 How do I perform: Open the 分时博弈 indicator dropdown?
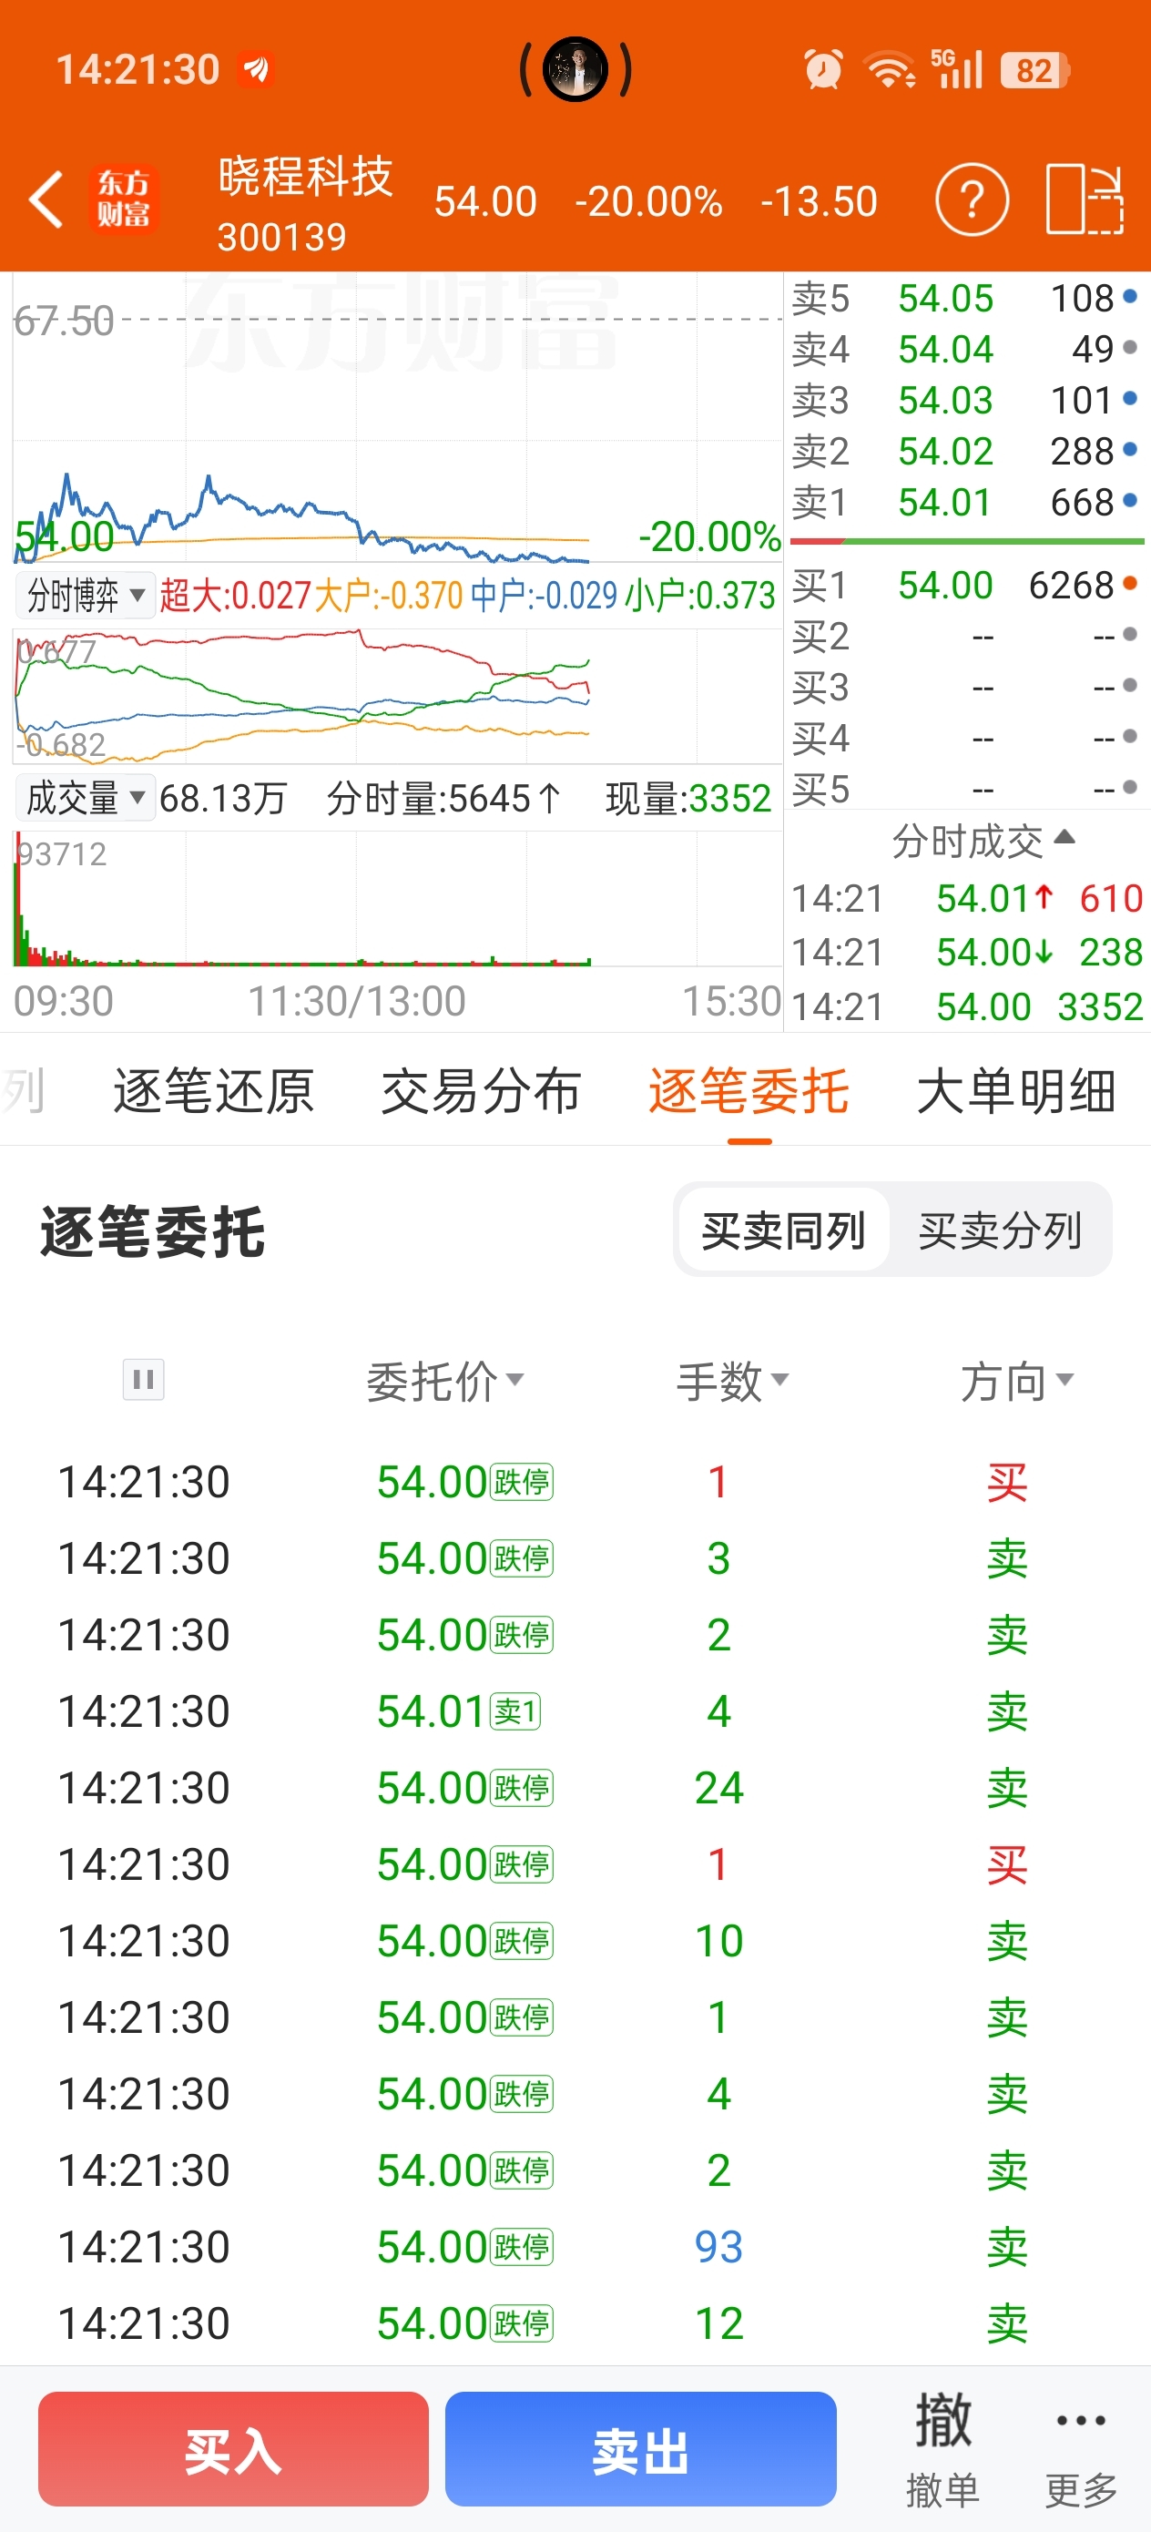86,595
